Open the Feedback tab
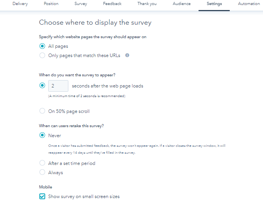263x205 pixels. pos(112,4)
